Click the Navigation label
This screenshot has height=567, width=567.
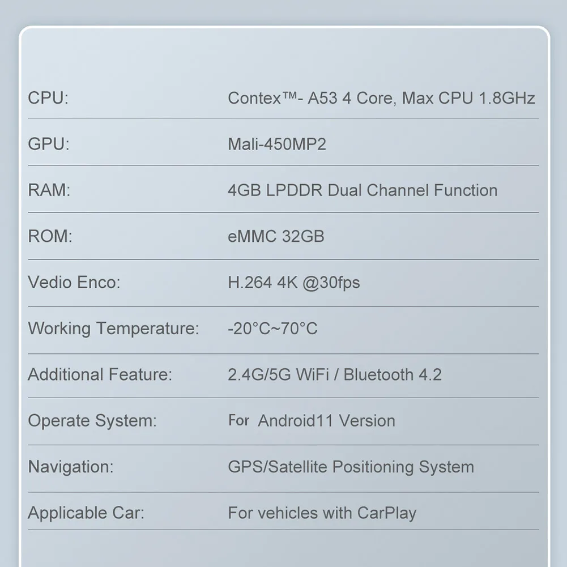[x=71, y=467]
